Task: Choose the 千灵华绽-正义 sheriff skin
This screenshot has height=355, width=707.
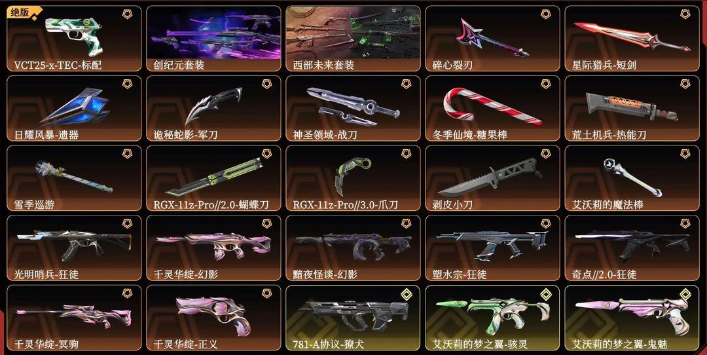Action: click(213, 318)
